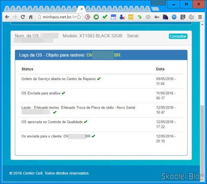Screen dimensions: 207x184
Task: Open the blue window-shaped extension
Action: [113, 17]
